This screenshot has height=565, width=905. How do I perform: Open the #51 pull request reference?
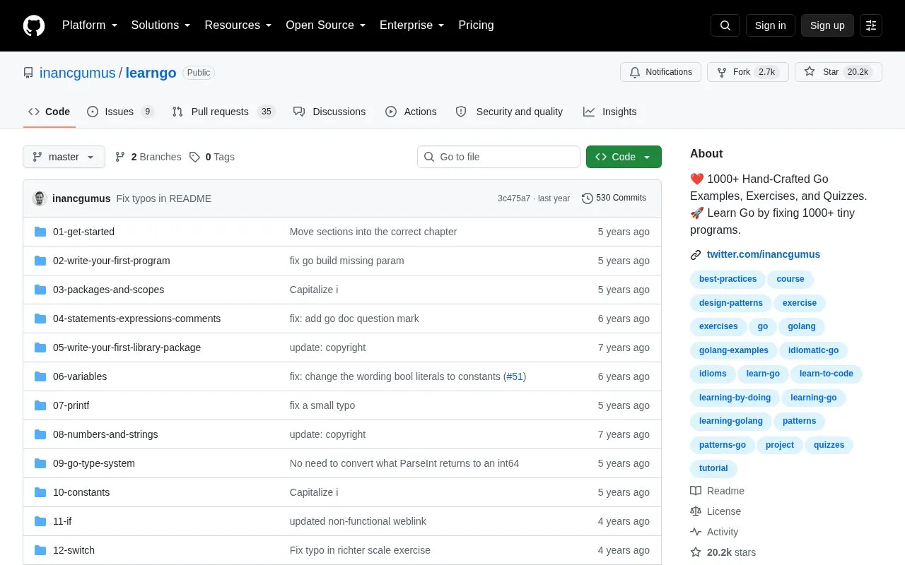click(515, 376)
